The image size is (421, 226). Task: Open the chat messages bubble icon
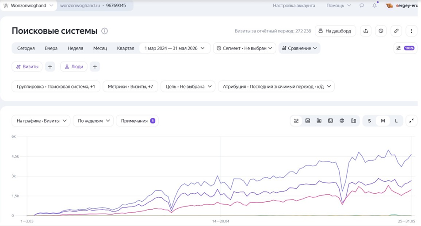click(x=362, y=5)
